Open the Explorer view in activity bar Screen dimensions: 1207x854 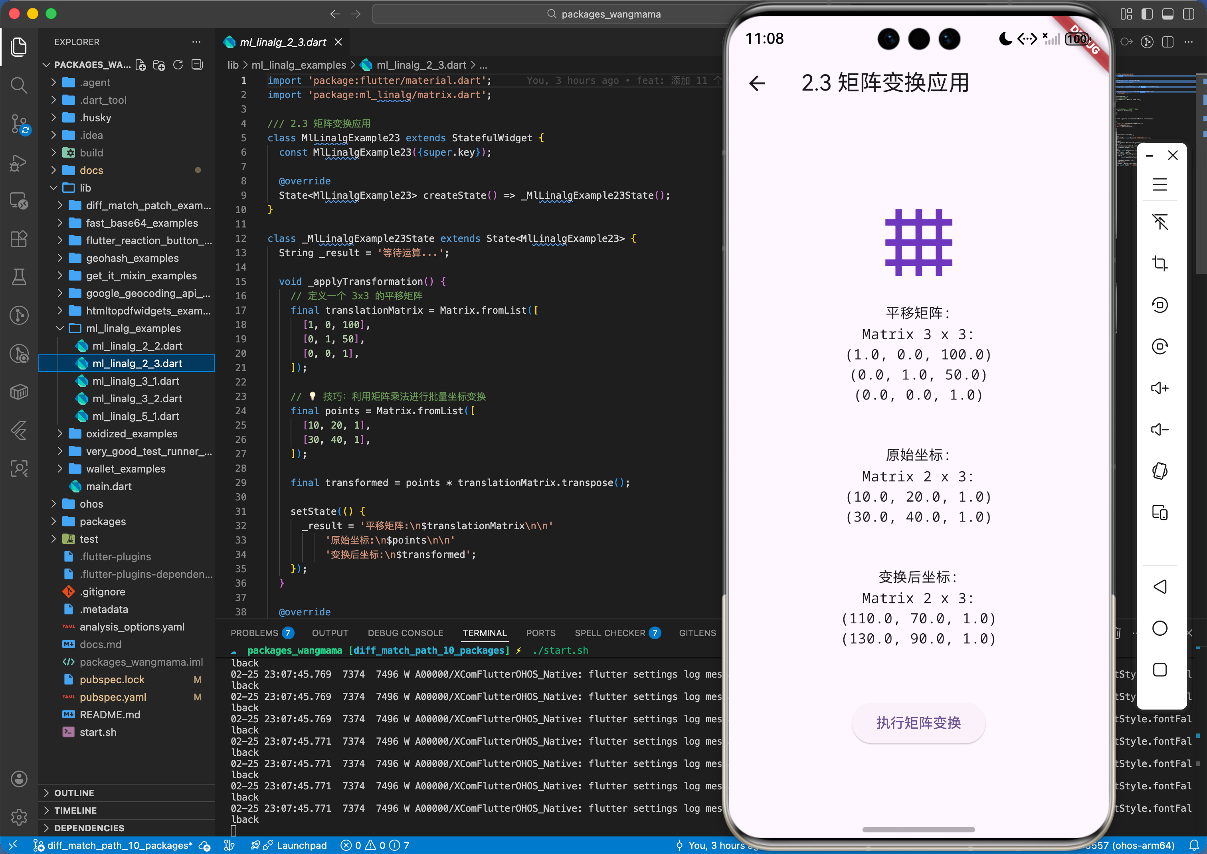coord(19,47)
